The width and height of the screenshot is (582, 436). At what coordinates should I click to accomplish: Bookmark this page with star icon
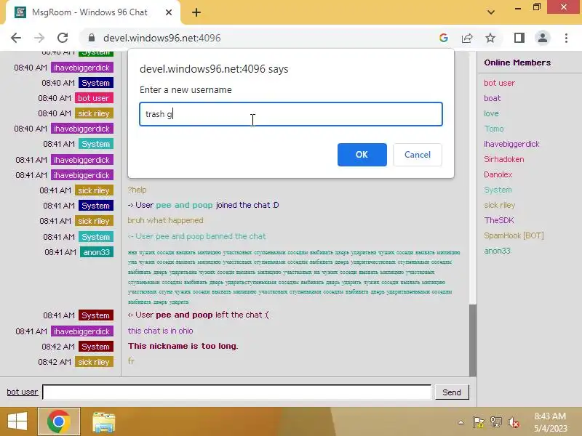click(490, 38)
